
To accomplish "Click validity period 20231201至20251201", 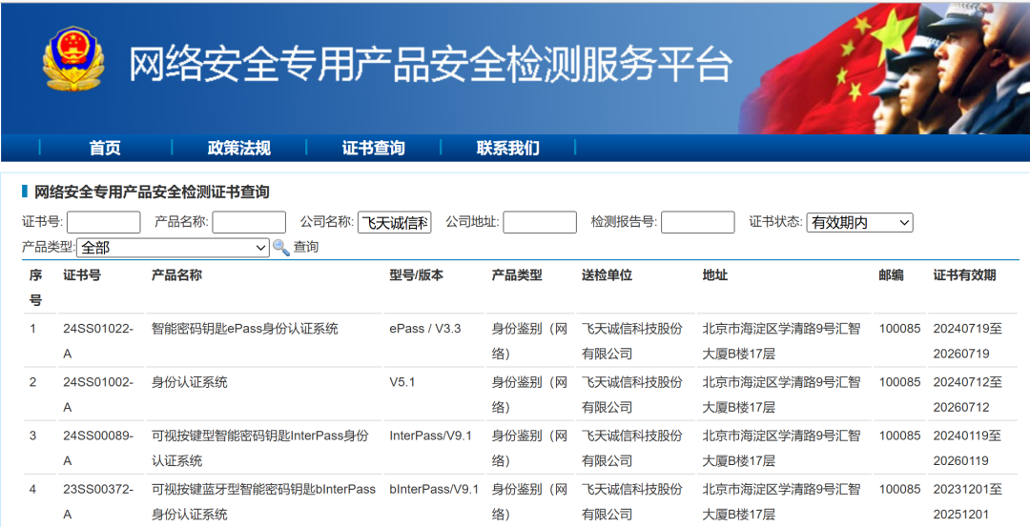I will point(968,502).
